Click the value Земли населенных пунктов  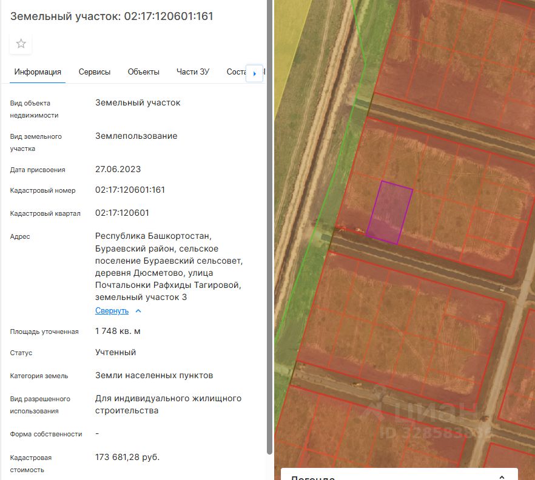(154, 375)
